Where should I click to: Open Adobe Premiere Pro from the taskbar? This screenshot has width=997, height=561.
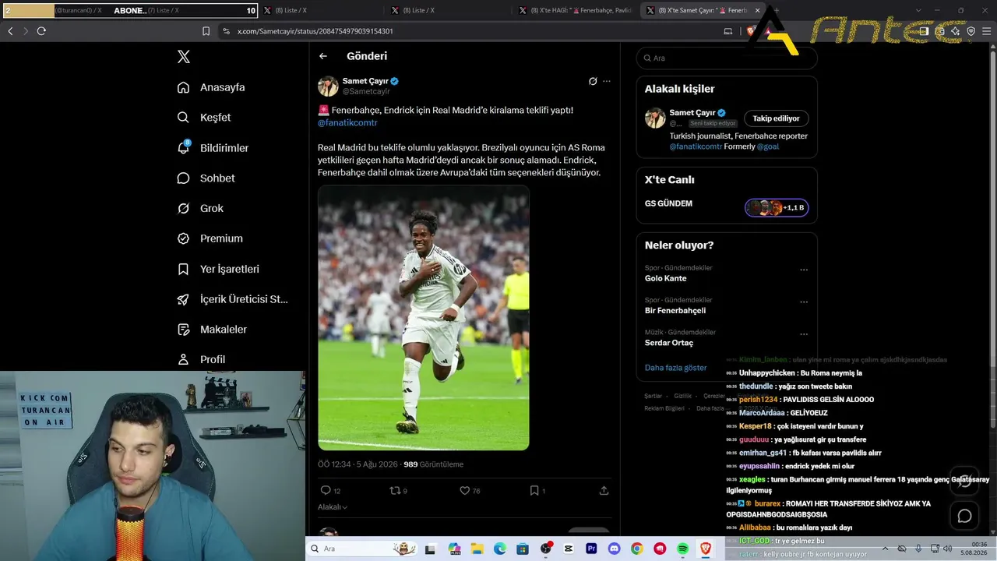point(591,549)
